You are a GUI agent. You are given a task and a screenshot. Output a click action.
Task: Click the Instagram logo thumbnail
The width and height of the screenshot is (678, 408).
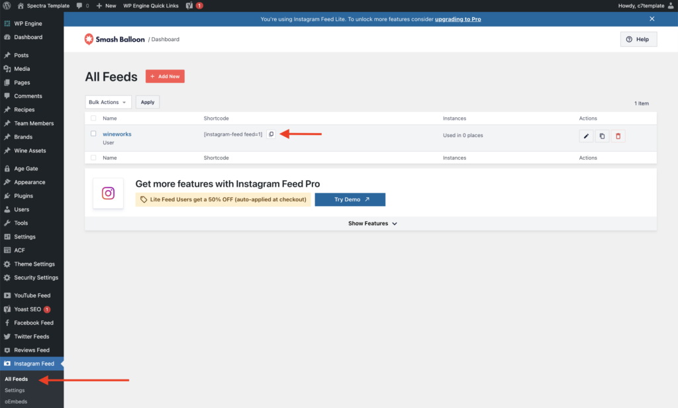pos(108,193)
